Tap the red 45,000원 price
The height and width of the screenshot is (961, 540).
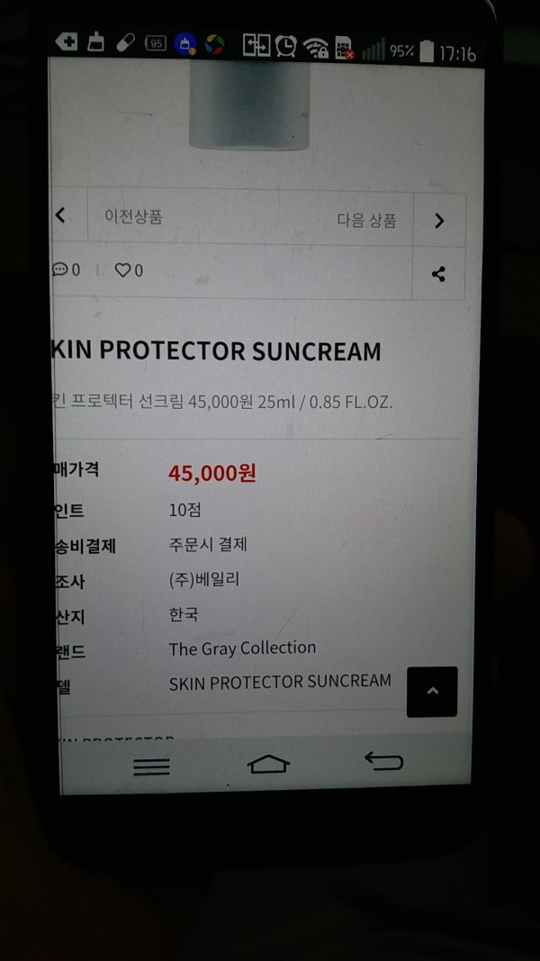pos(211,473)
